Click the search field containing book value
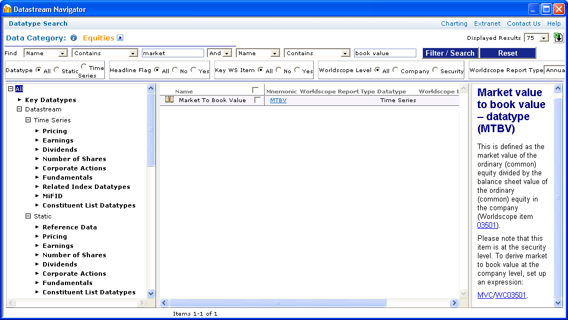This screenshot has height=320, width=568. (x=385, y=54)
